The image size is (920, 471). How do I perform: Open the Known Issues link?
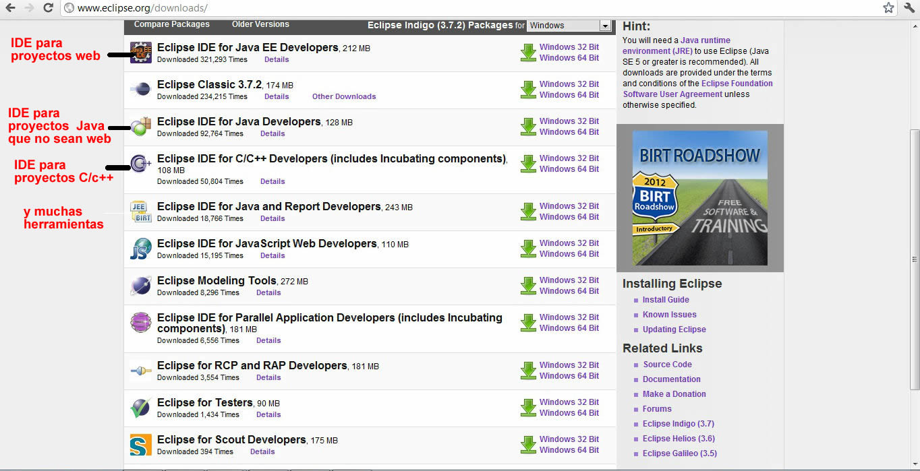pyautogui.click(x=670, y=315)
